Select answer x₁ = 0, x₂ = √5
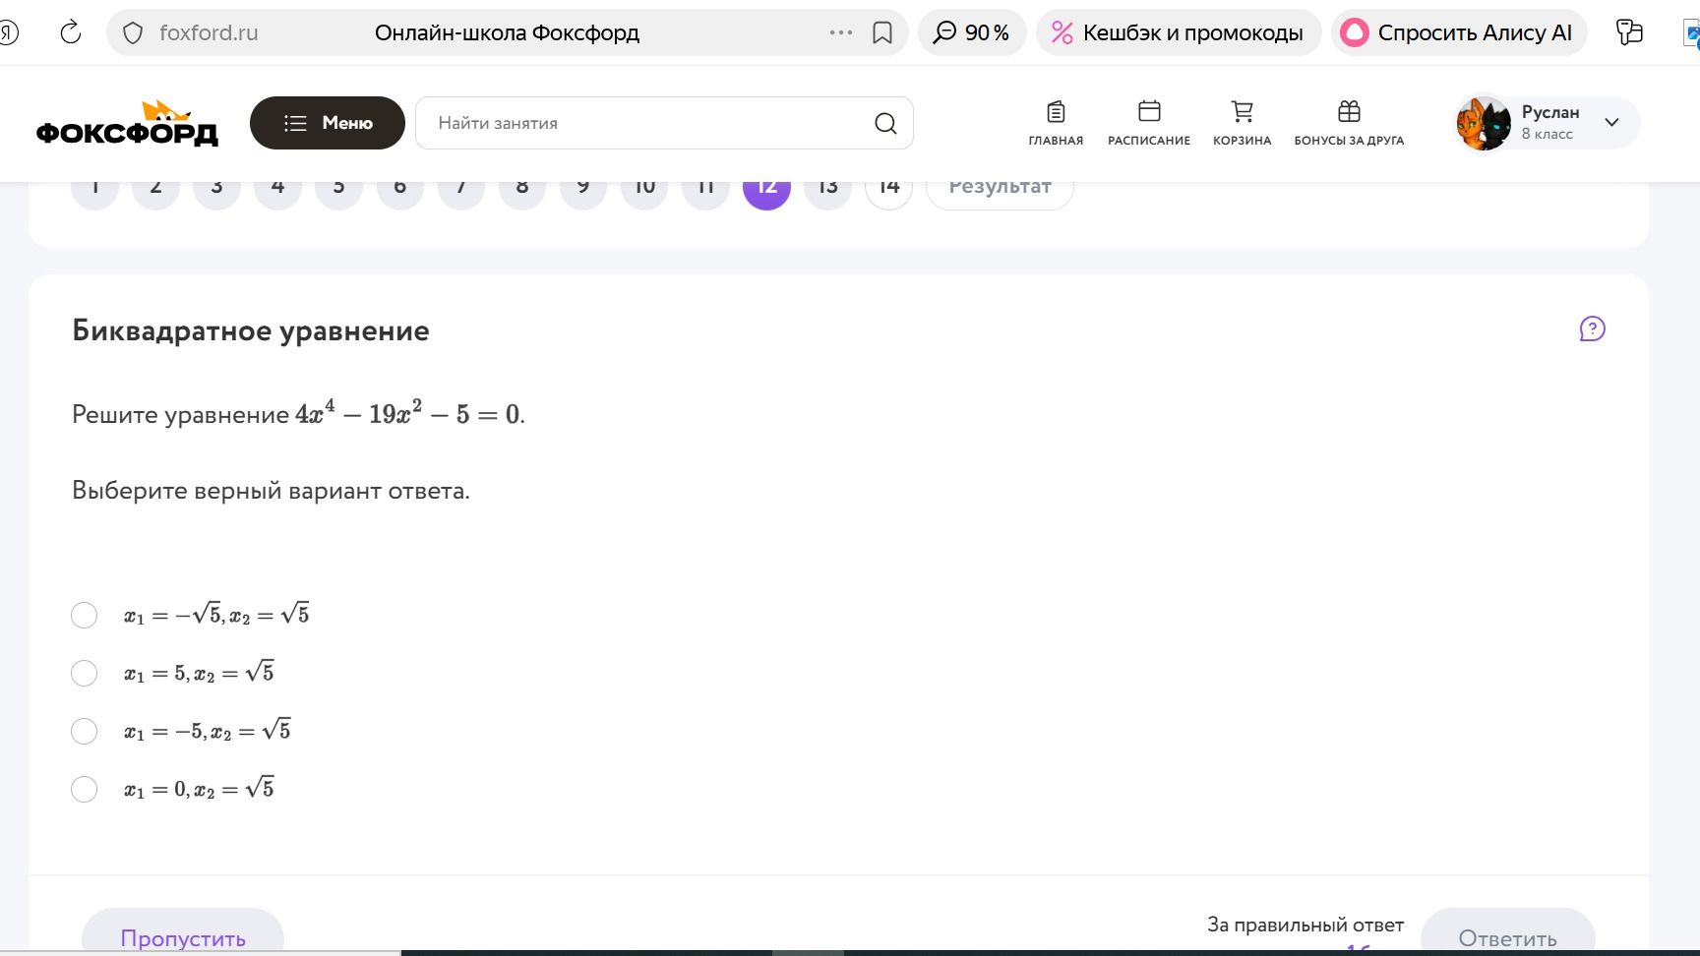Viewport: 1700px width, 956px height. click(x=85, y=789)
